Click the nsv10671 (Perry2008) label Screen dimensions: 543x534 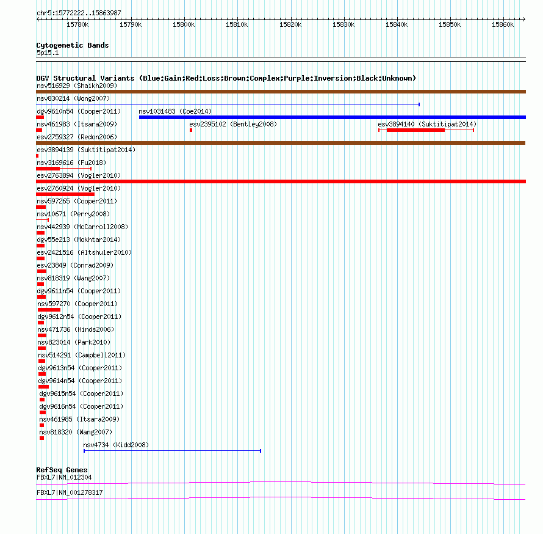(x=73, y=214)
